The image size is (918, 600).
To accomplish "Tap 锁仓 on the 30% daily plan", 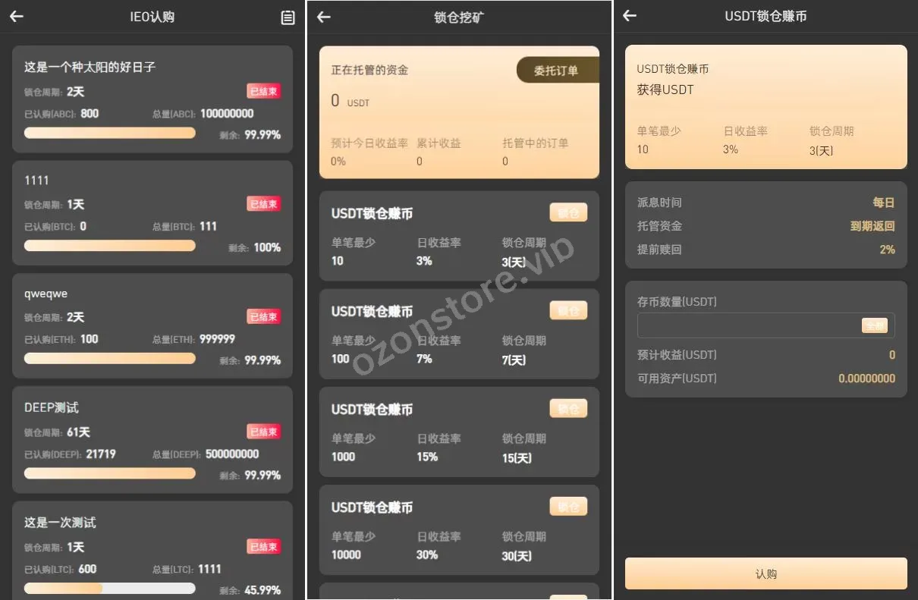I will tap(568, 507).
